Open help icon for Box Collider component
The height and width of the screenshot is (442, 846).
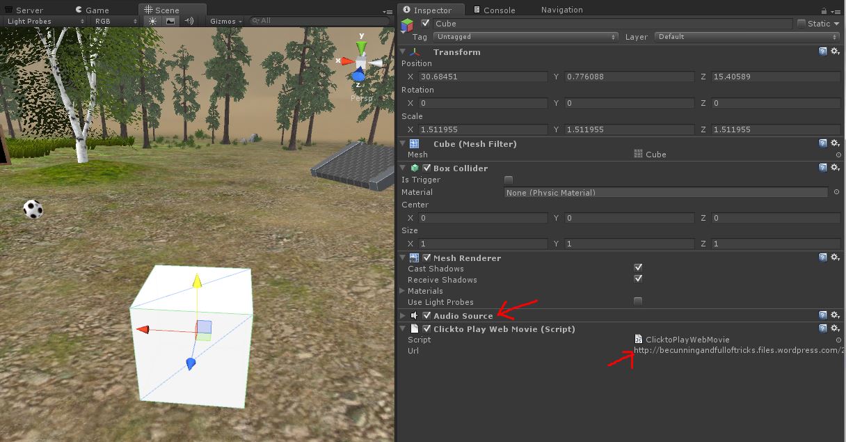[822, 168]
